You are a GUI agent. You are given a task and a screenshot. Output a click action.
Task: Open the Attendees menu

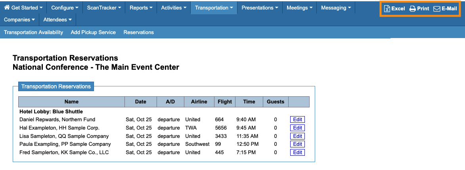coord(57,19)
